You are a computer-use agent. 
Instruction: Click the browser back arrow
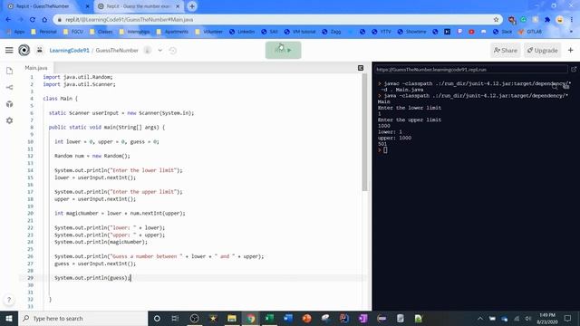pos(8,20)
